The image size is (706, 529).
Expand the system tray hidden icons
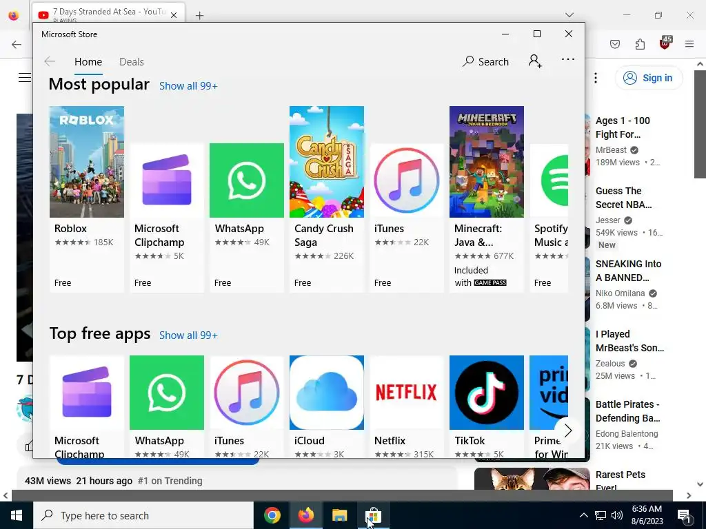583,515
